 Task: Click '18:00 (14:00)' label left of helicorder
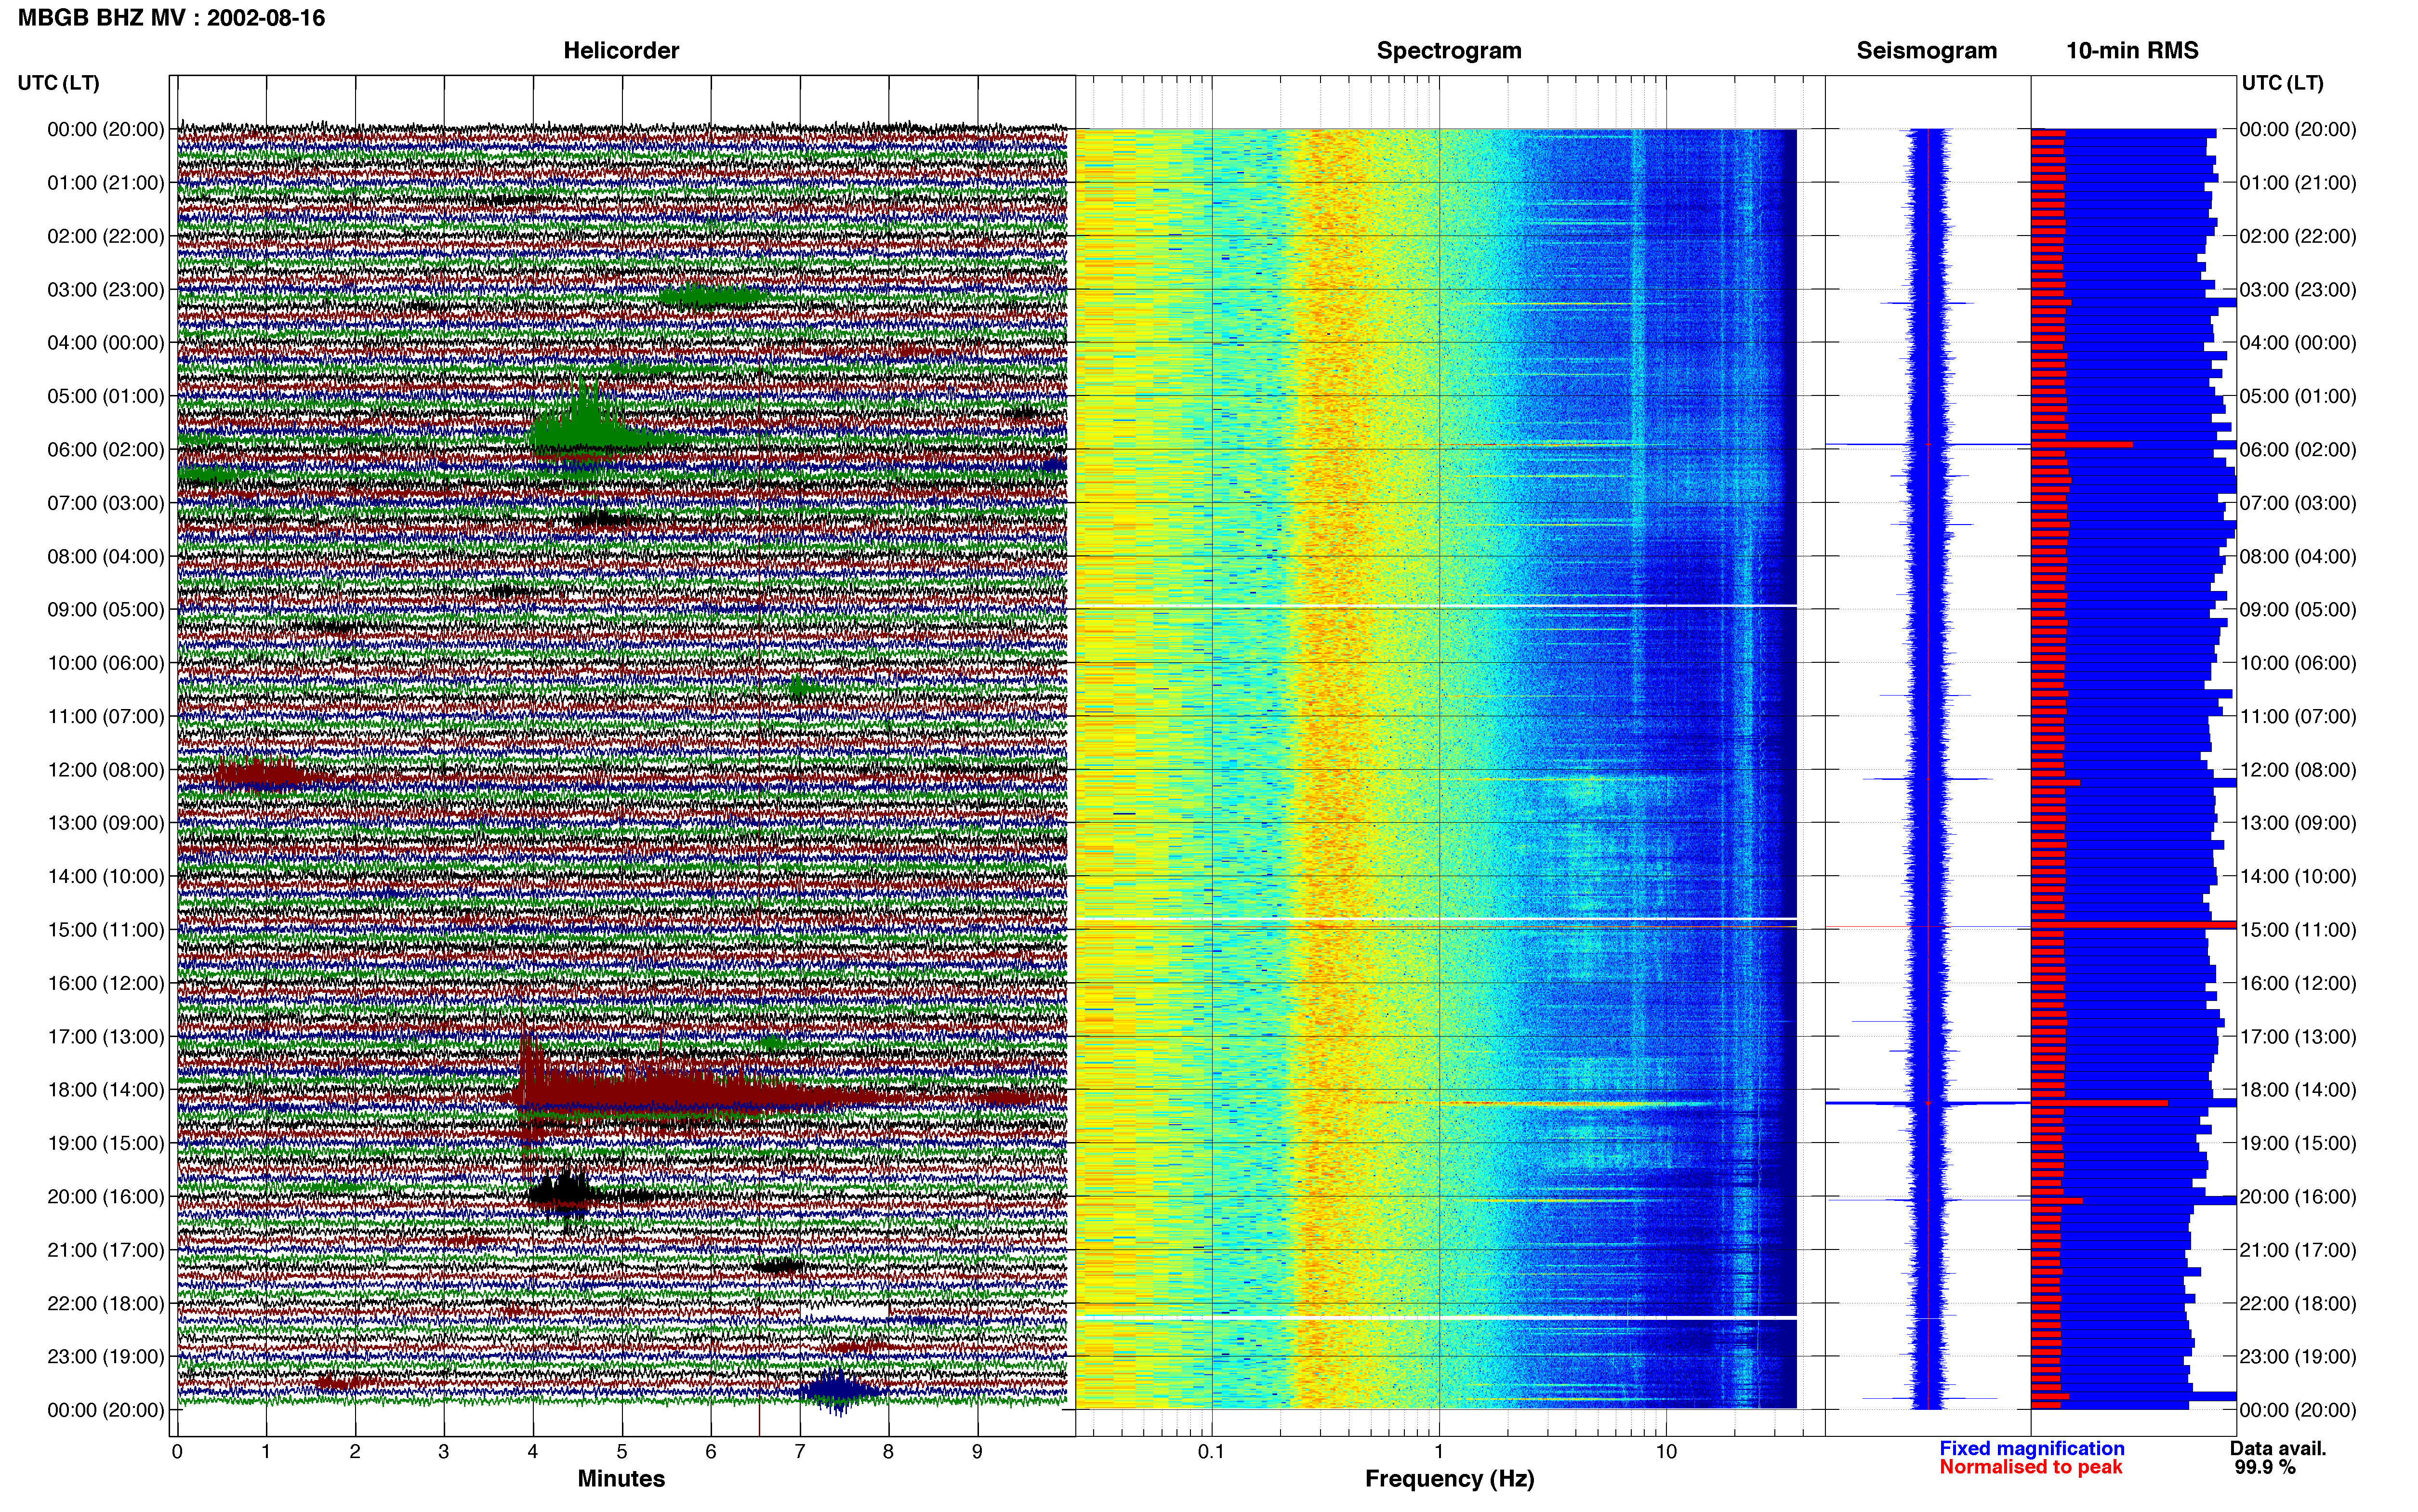coord(106,1090)
